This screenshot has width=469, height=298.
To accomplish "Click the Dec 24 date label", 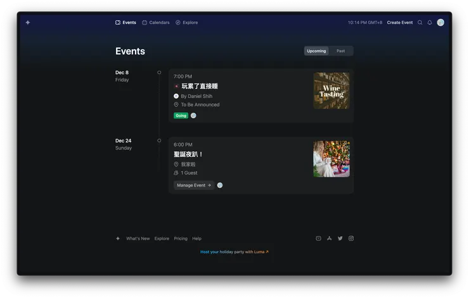I will click(x=123, y=140).
